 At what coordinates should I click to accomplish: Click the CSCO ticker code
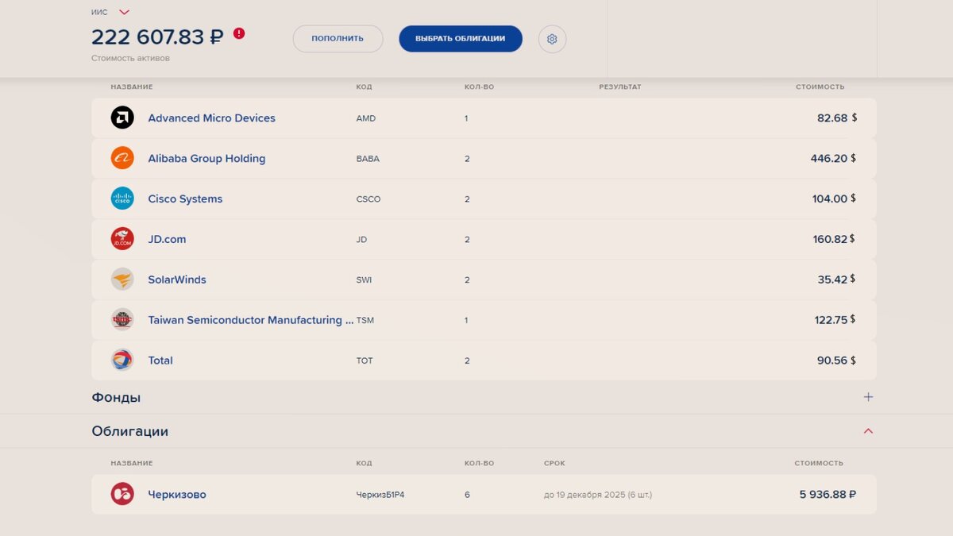click(x=368, y=199)
